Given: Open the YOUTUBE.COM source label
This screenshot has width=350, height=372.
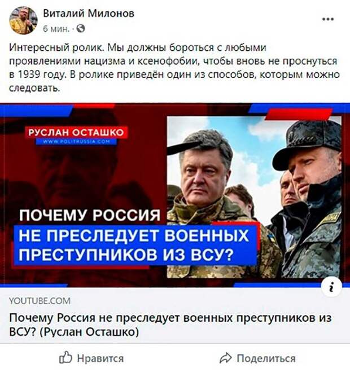Looking at the screenshot, I should point(40,301).
